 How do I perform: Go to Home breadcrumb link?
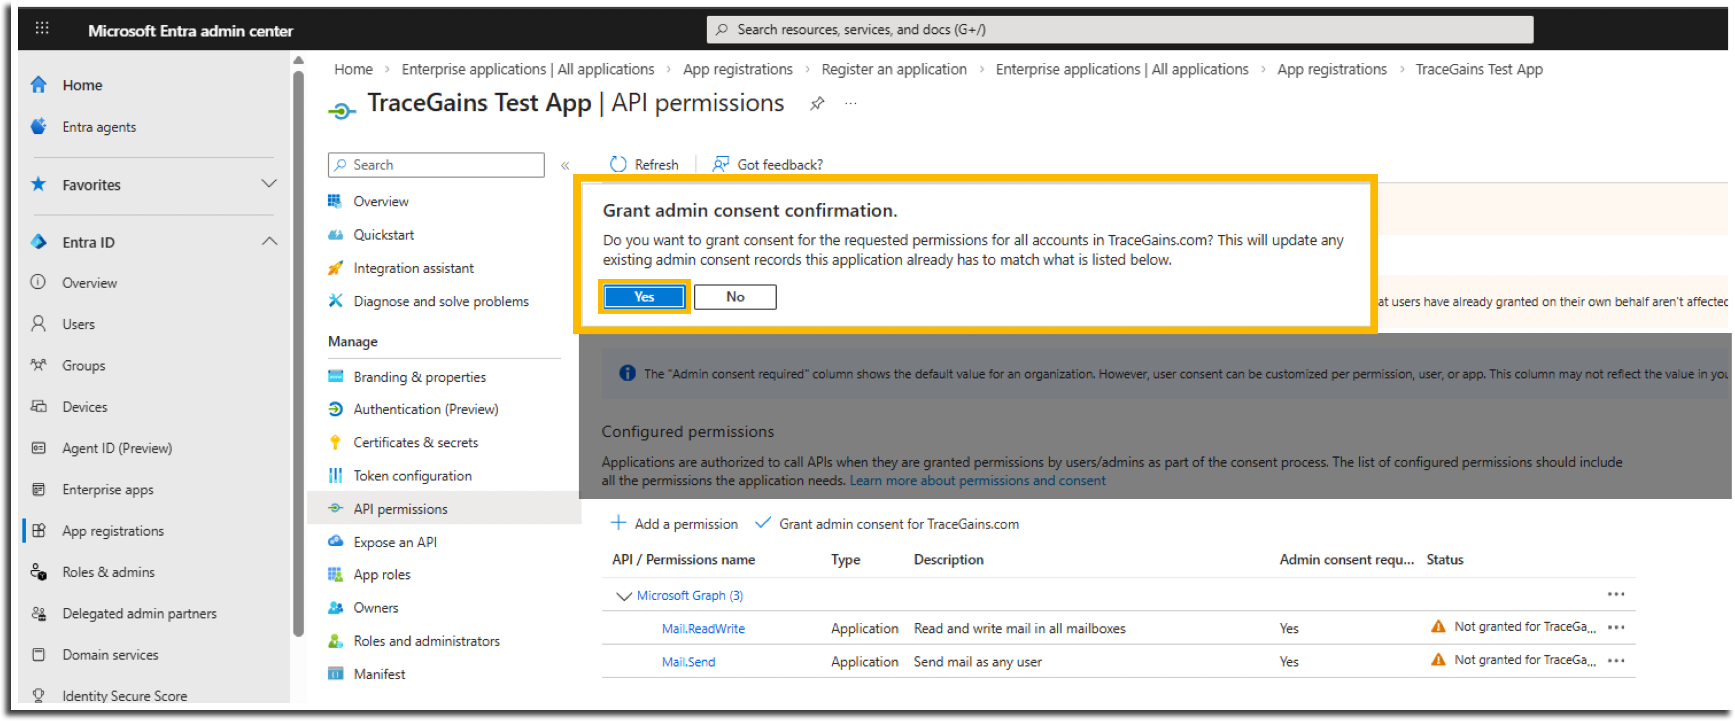[x=353, y=69]
